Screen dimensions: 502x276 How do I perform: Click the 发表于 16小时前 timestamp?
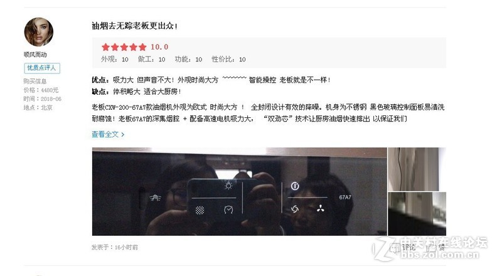pyautogui.click(x=115, y=247)
